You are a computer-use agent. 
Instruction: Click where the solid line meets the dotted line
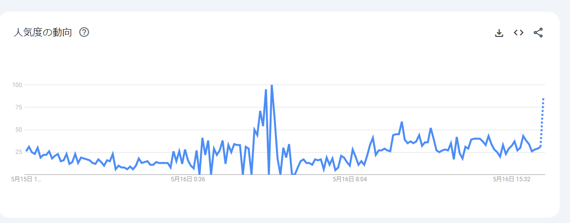click(541, 146)
